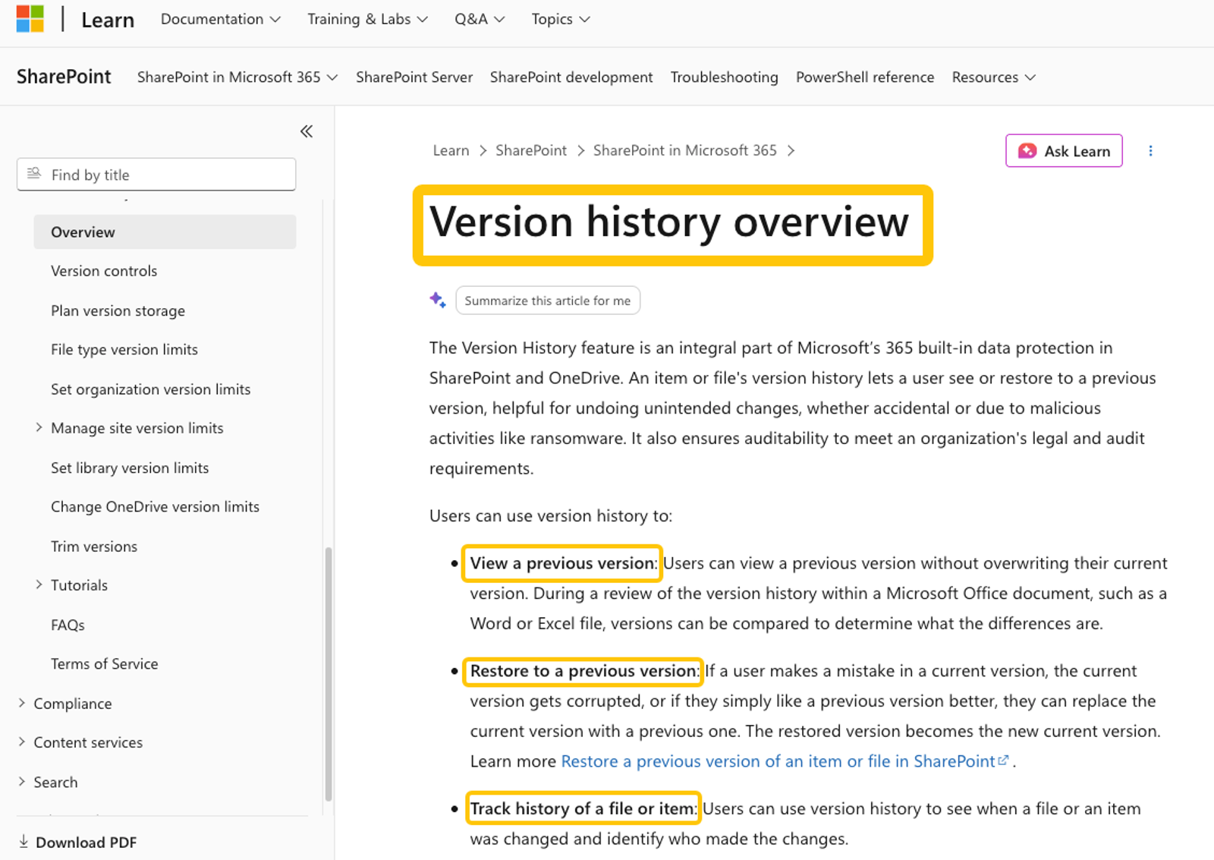The image size is (1214, 860).
Task: Click SharePoint in the breadcrumb
Action: click(531, 150)
